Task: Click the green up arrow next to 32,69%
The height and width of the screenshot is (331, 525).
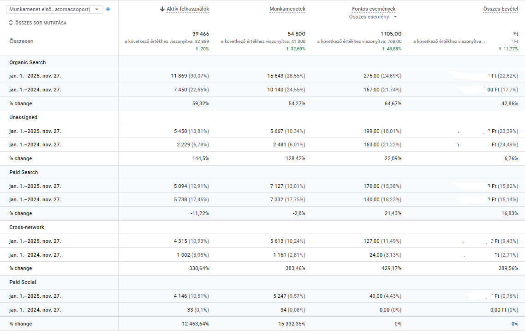Action: [287, 49]
